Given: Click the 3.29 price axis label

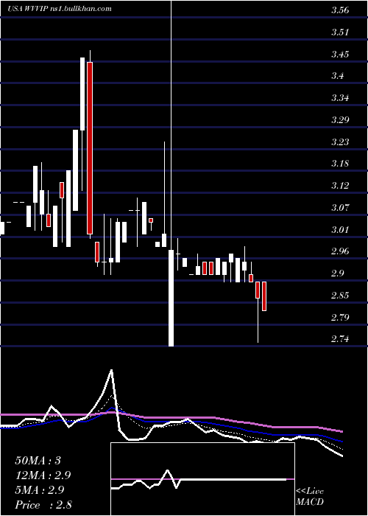Looking at the screenshot, I should [x=340, y=119].
